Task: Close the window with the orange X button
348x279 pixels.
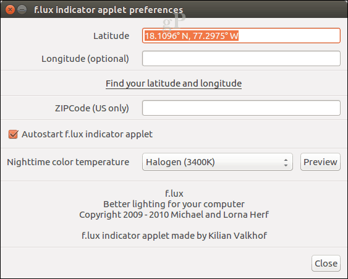Action: tap(10, 10)
